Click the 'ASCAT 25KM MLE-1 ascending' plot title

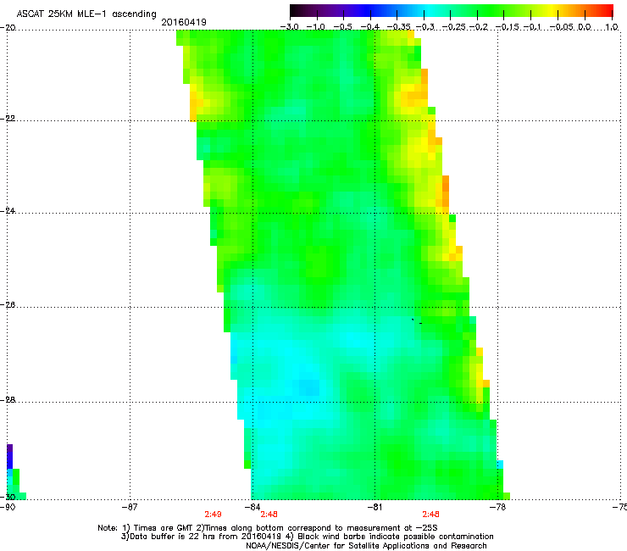tap(86, 14)
